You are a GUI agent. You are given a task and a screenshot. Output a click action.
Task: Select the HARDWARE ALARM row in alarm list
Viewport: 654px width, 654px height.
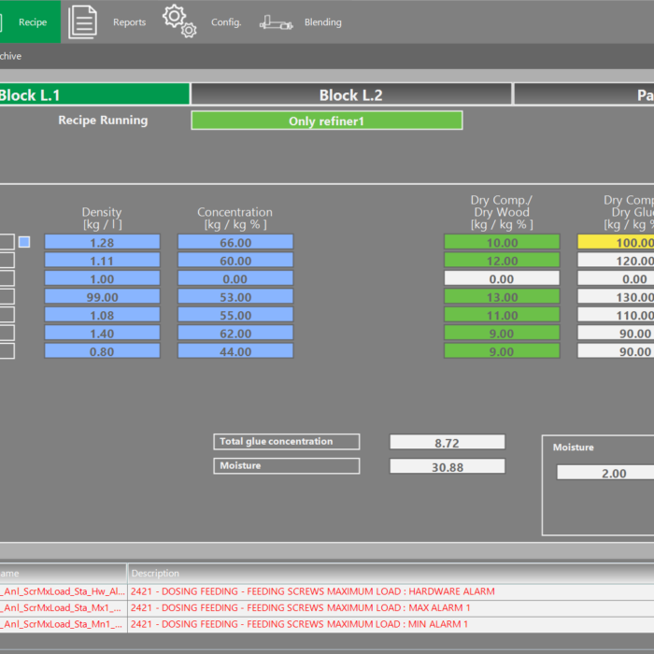pos(313,591)
